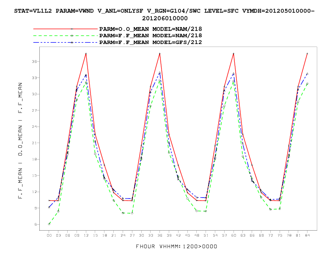Screen dimensions: 335x259
Task: Click y-axis tick label 30
Action: (34, 94)
